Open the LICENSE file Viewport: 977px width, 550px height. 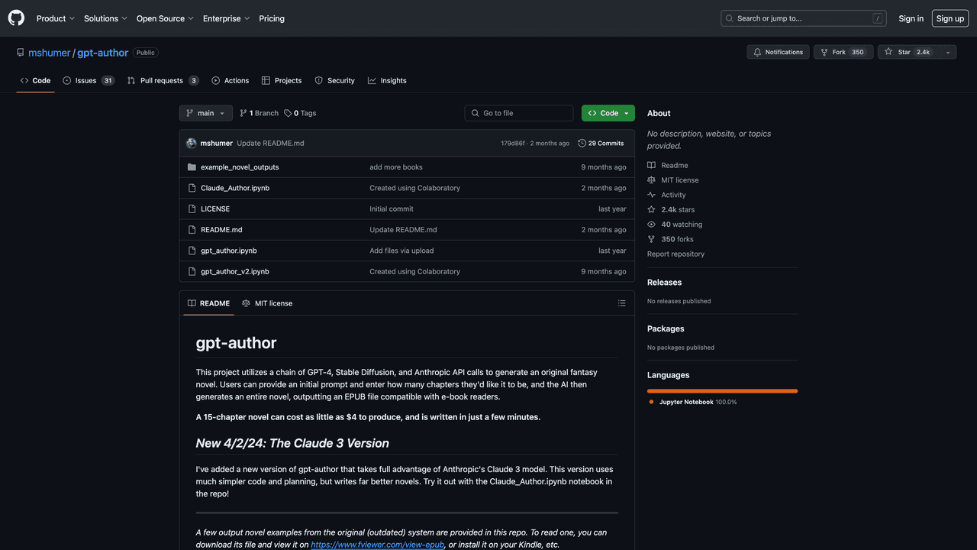coord(215,209)
